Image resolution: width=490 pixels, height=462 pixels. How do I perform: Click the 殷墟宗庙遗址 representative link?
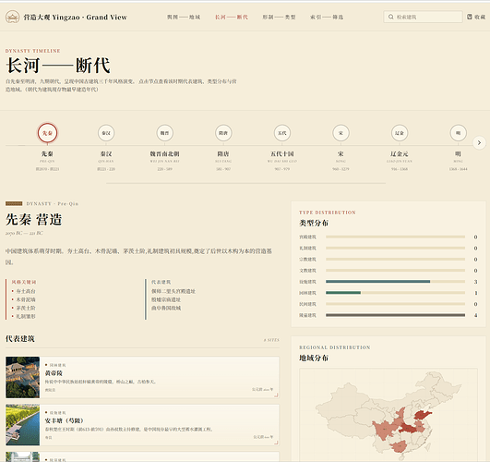click(x=166, y=299)
